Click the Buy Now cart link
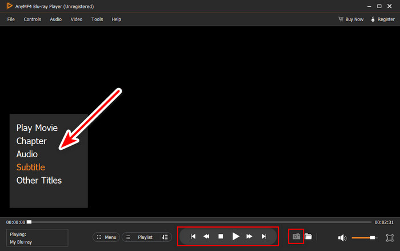 point(351,19)
